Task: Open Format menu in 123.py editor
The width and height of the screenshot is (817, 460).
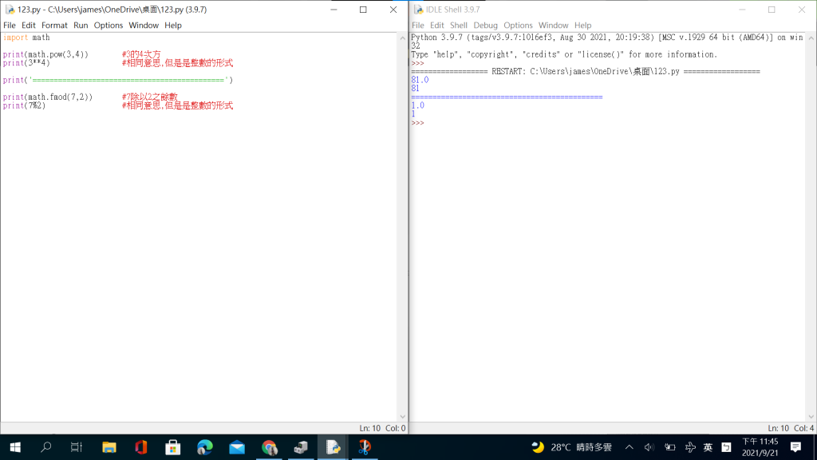Action: 55,25
